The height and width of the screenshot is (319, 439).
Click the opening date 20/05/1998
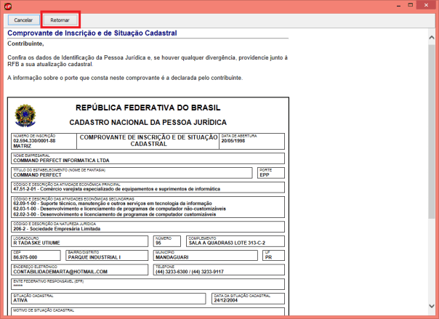(x=233, y=141)
